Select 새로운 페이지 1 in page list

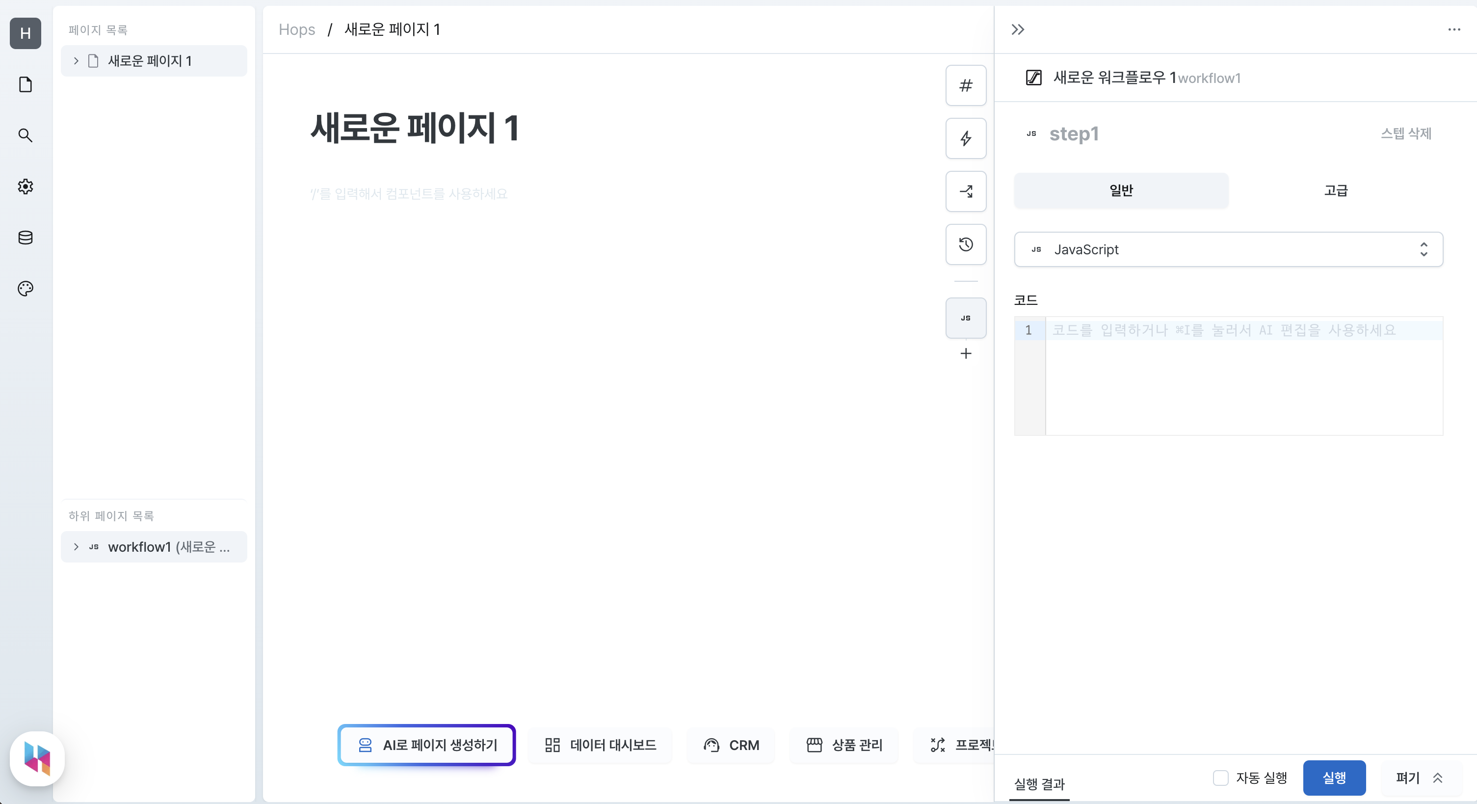pyautogui.click(x=154, y=61)
